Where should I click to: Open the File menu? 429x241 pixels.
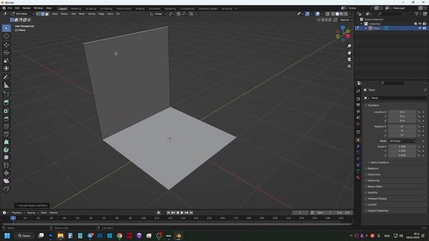tap(10, 8)
